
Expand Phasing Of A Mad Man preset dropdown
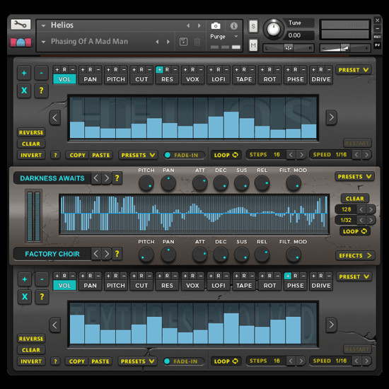(x=43, y=42)
